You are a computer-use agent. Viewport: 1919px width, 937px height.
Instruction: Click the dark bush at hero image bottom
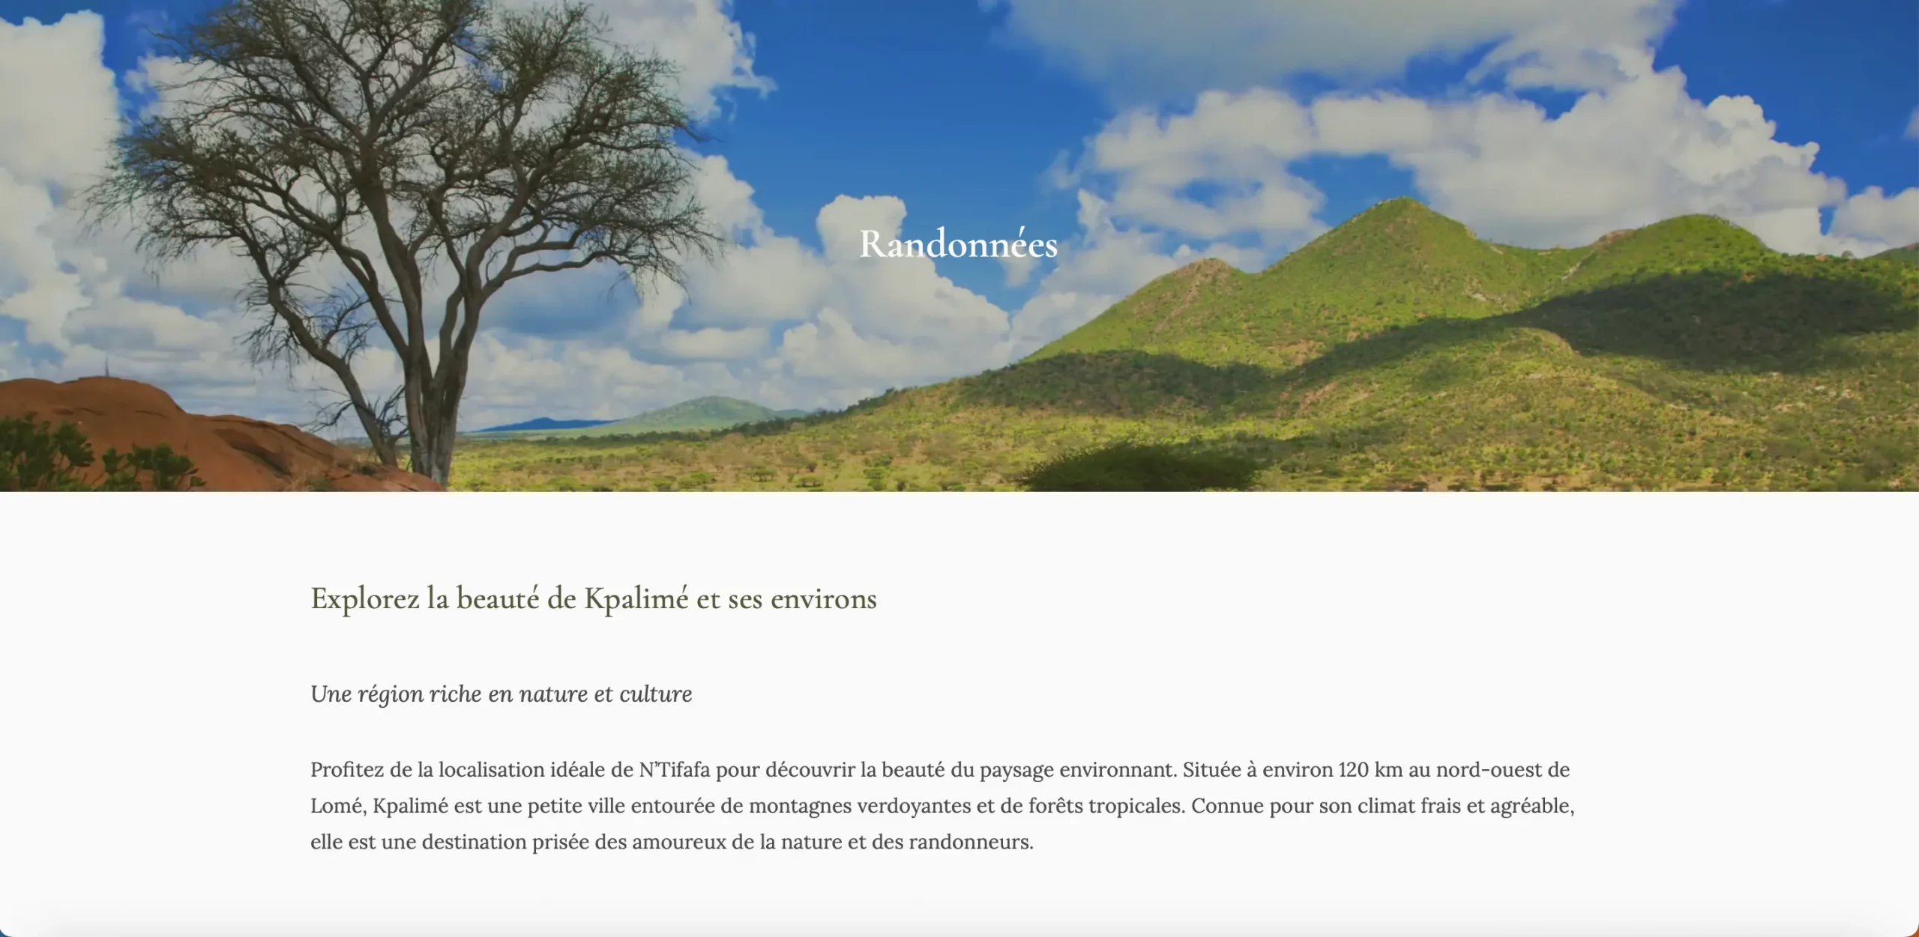[1139, 468]
